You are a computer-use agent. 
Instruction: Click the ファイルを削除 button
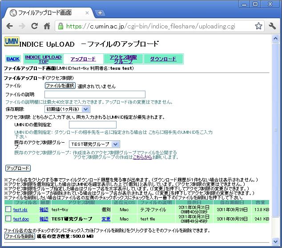[19, 236]
